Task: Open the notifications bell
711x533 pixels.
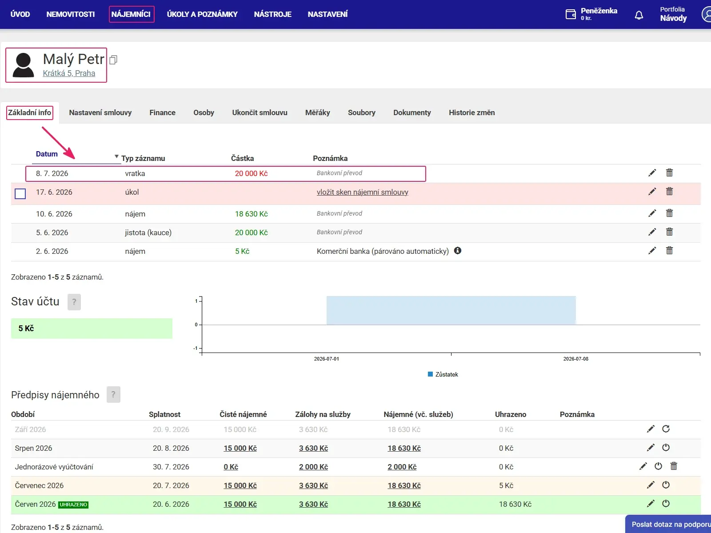Action: pos(639,15)
